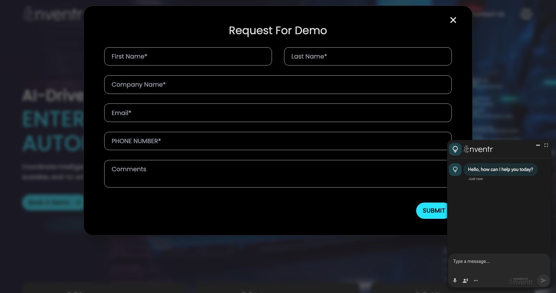Select the bot avatar beside the greeting message
556x293 pixels.
click(455, 170)
